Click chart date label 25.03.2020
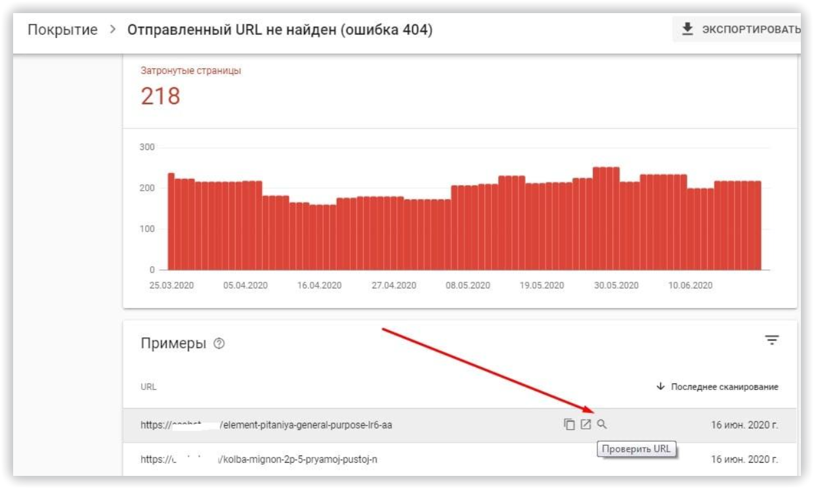Image resolution: width=814 pixels, height=489 pixels. 171,286
